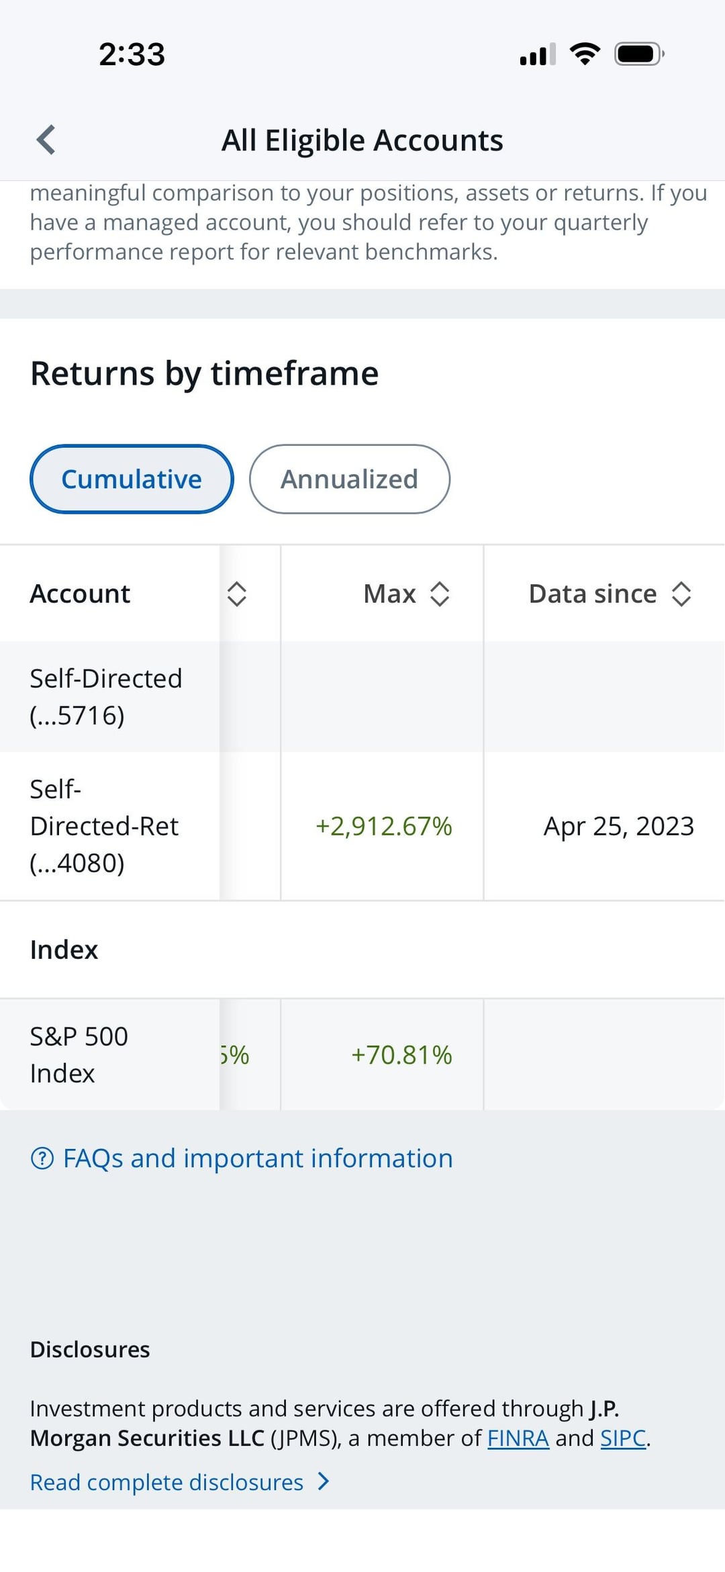Click the FAQs question mark icon
The height and width of the screenshot is (1572, 725).
point(42,1158)
